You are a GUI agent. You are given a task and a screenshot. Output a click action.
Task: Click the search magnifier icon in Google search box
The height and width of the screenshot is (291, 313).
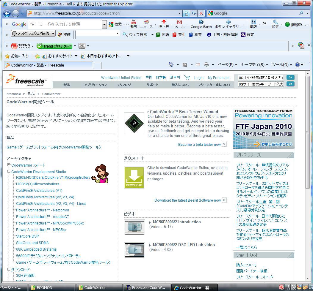click(x=301, y=13)
